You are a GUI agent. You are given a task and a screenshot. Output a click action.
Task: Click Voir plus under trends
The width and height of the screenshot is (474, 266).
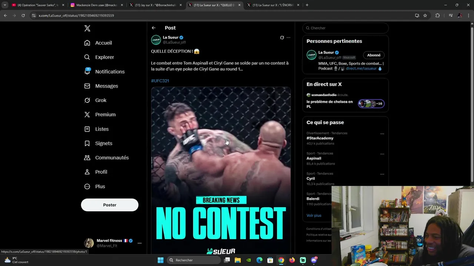click(314, 215)
